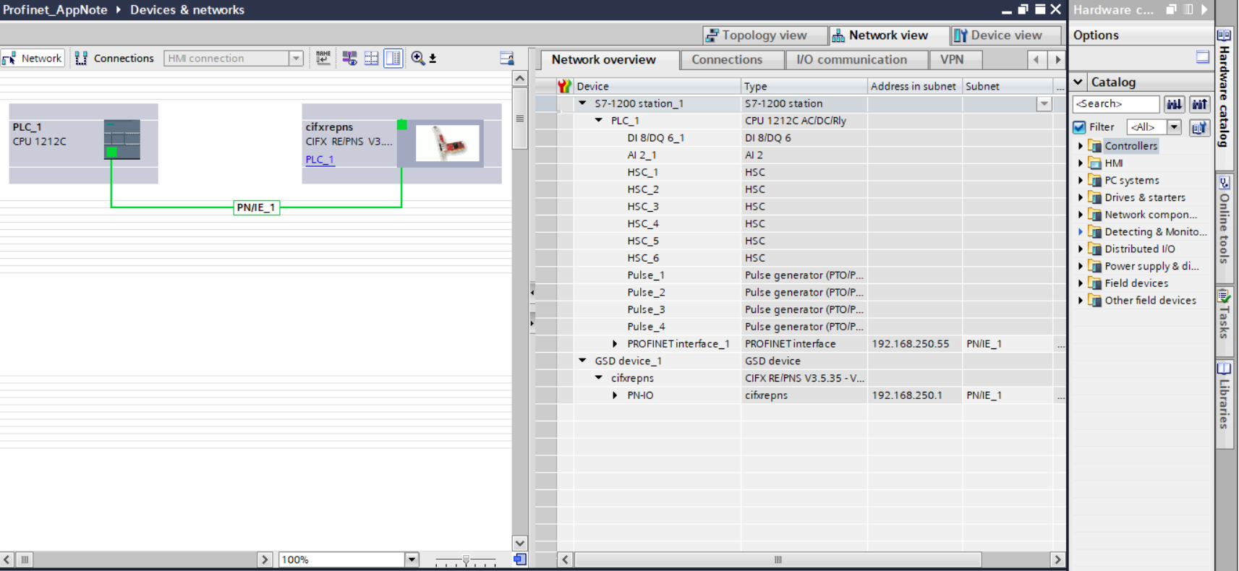
Task: Click the zoom-in magnifier icon
Action: click(418, 59)
